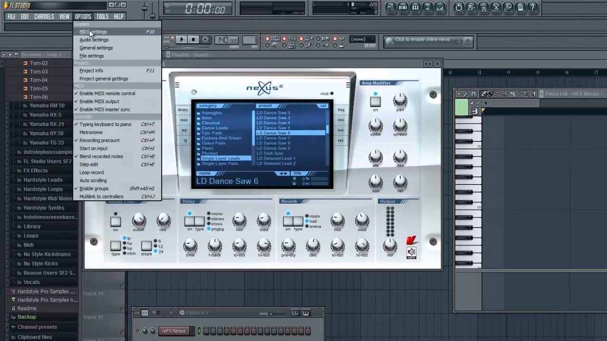Click the Playback speaker tool in Piano roll
The image size is (607, 341).
pyautogui.click(x=533, y=94)
